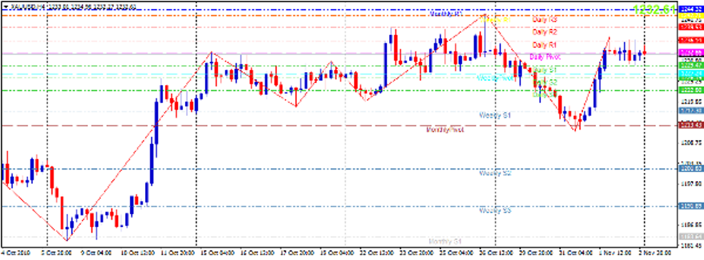Click the 23 Oct 20:00 time label

pos(416,252)
